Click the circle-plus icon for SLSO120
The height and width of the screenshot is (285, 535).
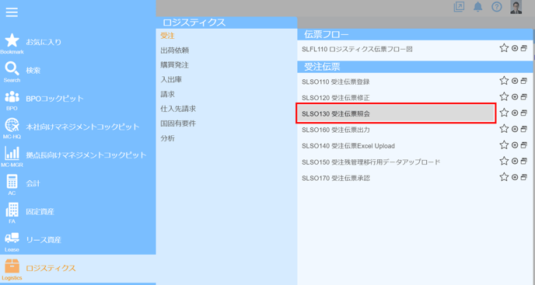point(515,97)
